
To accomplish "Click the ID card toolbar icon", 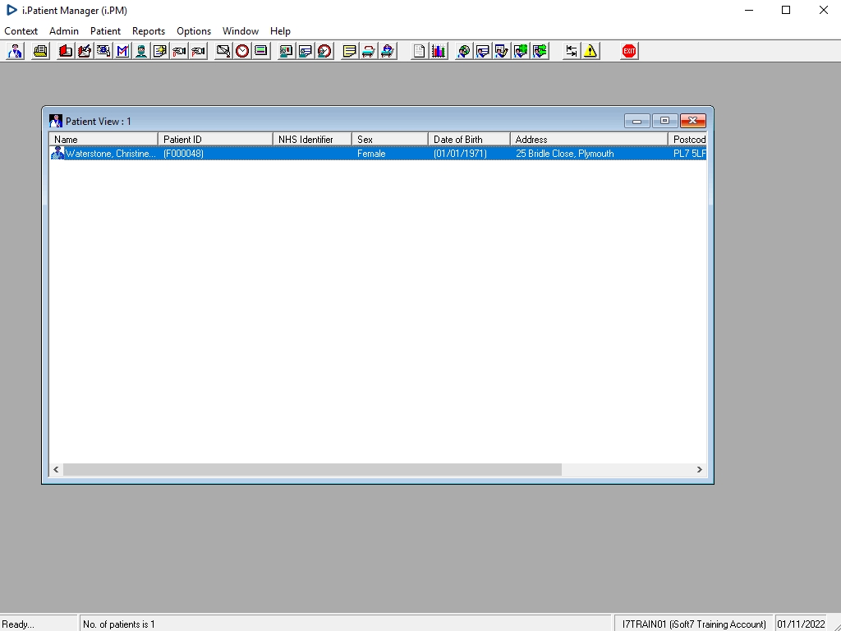I will [x=103, y=51].
